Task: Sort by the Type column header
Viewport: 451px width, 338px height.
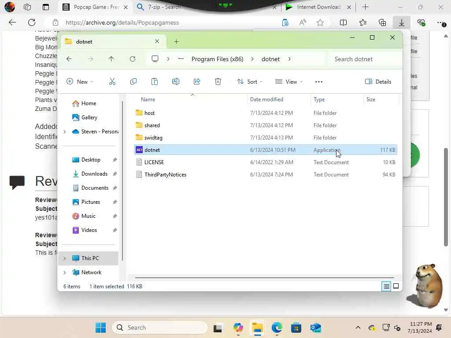Action: click(319, 99)
